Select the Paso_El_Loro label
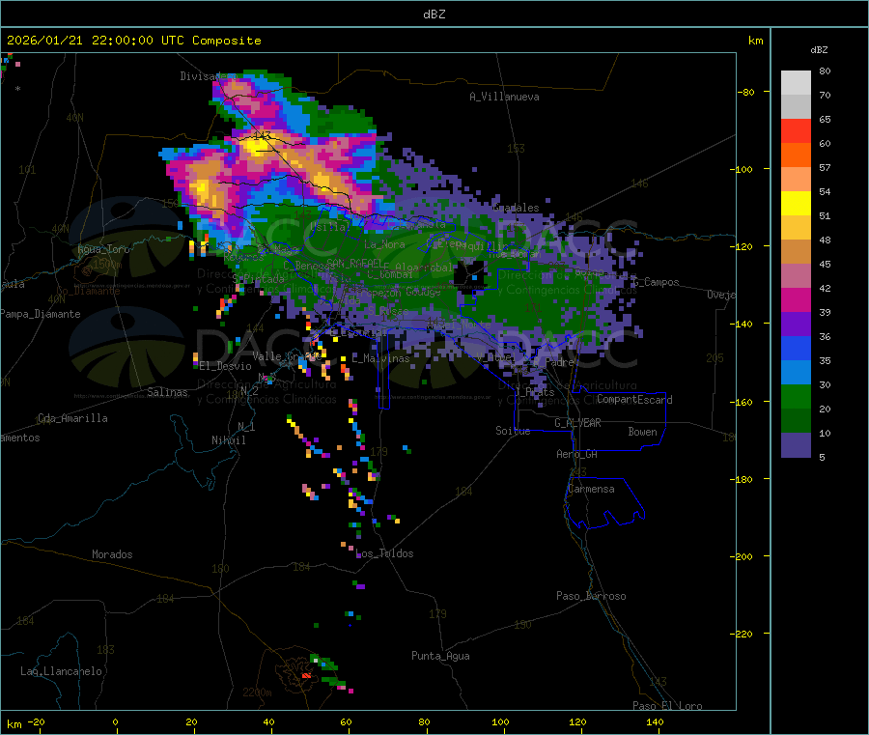 667,706
